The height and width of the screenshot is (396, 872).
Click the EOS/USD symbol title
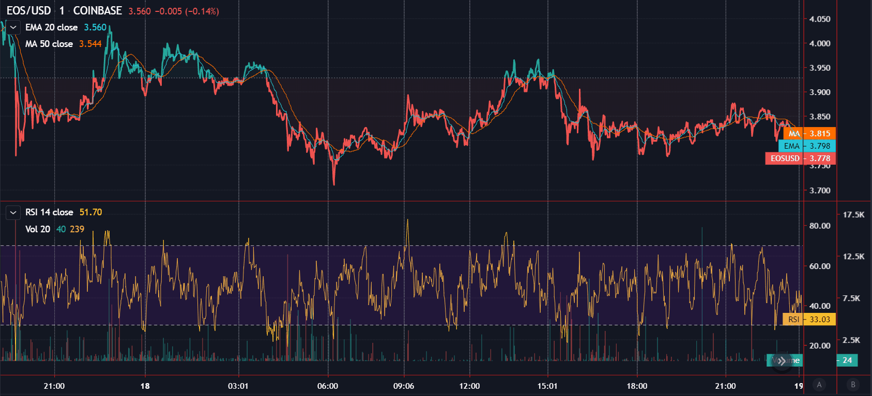coord(28,11)
